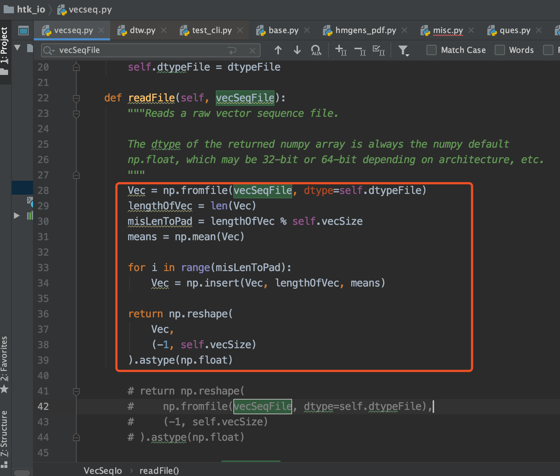Viewport: 560px width, 476px height.
Task: Tick the Words checkbox
Action: click(x=500, y=50)
